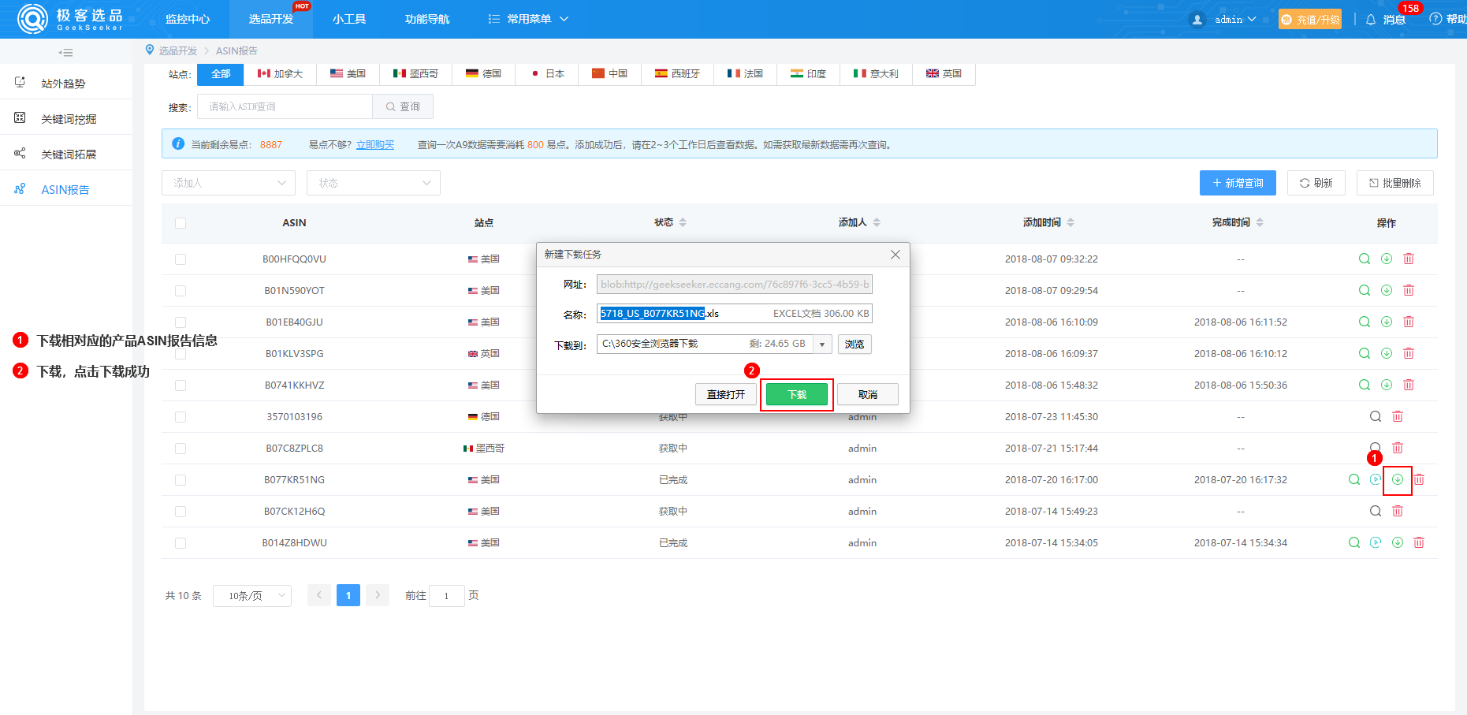Re-query the B014Z8HDWU row
1467x715 pixels.
pos(1376,542)
